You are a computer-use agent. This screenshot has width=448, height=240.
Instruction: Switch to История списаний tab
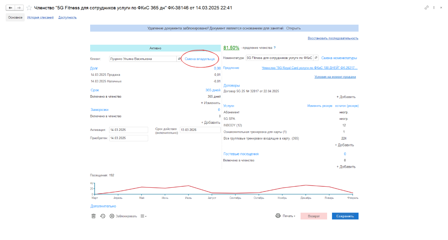[x=40, y=18]
